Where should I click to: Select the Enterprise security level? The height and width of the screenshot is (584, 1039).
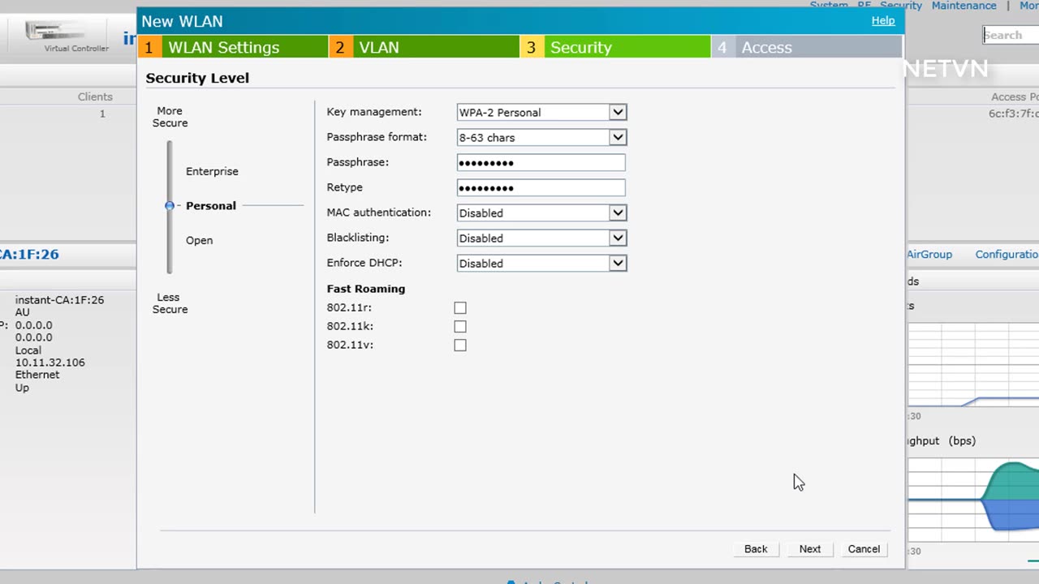pos(212,172)
